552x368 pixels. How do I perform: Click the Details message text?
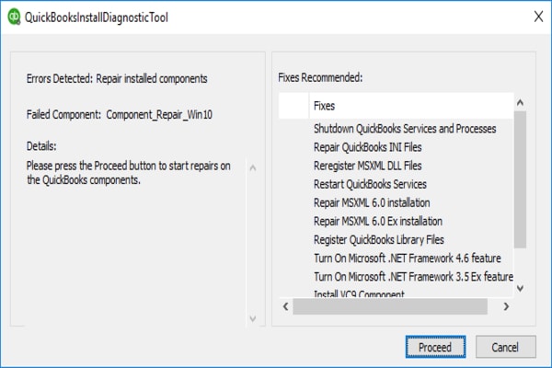[x=129, y=173]
